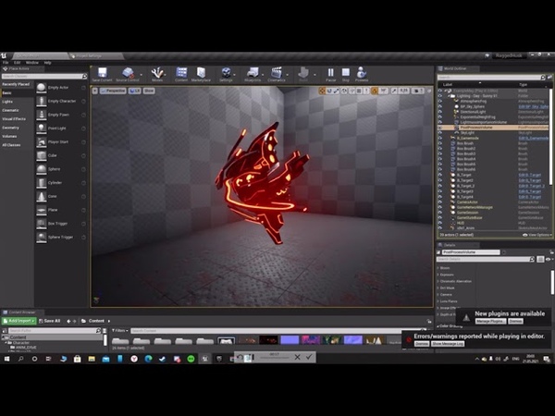Open the viewport options dropdown arrow
Screen dimensions: 555x416
coord(95,91)
